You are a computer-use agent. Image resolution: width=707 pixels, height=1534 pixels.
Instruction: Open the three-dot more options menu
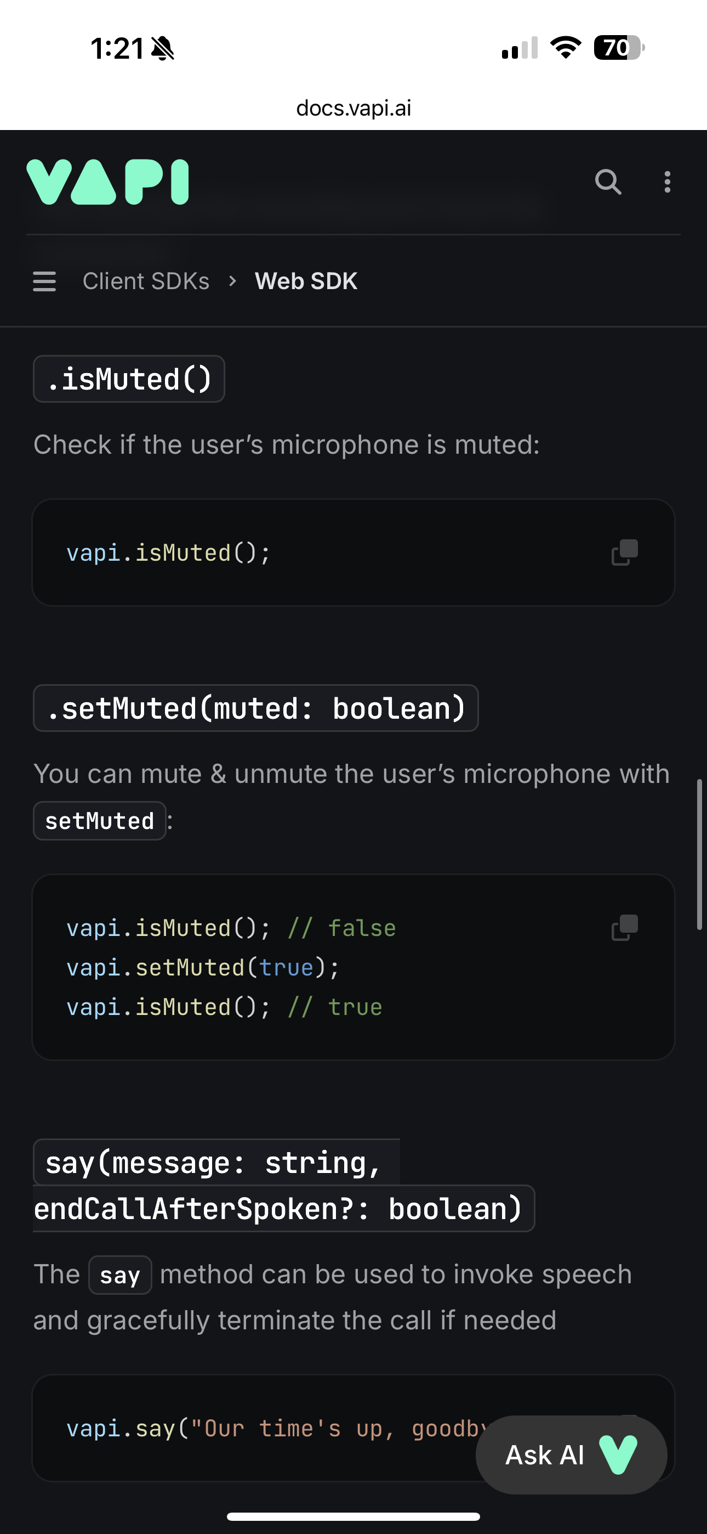667,182
